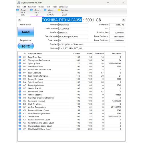Viewport: 143px width, 143px height.
Task: Click the Power On Hours value field
Action: click(x=117, y=41)
